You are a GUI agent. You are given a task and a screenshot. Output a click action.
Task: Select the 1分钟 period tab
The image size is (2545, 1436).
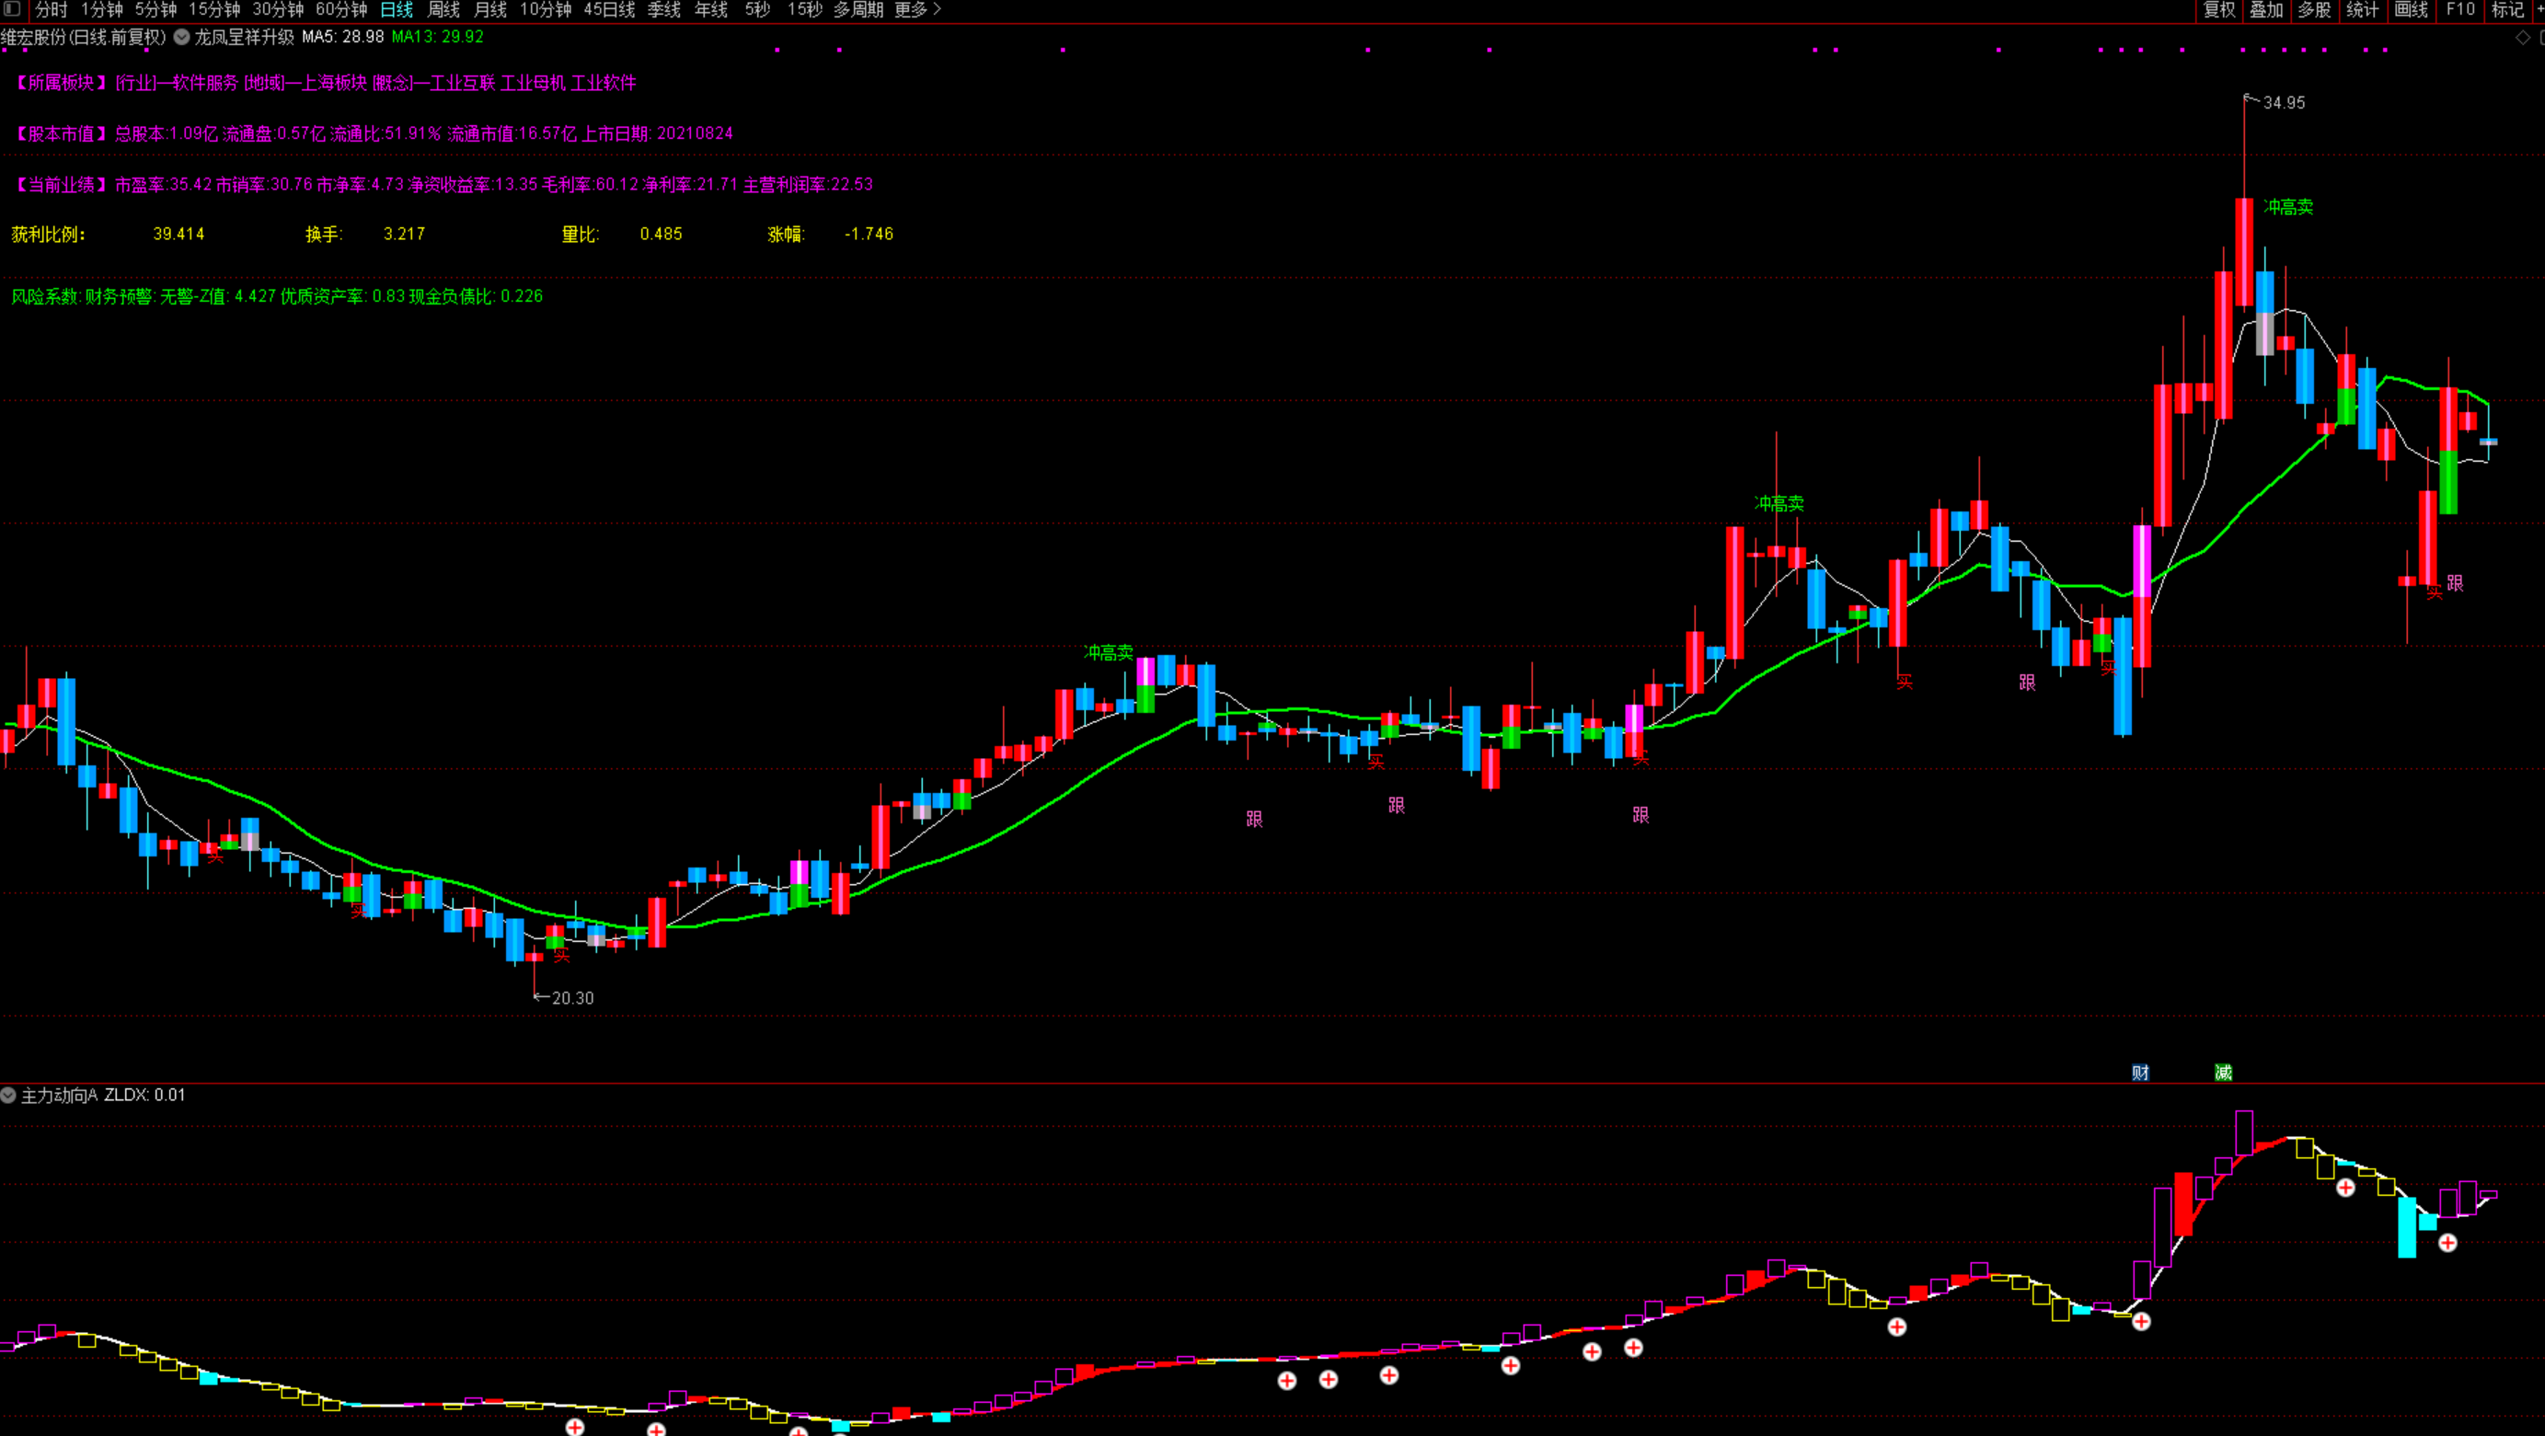click(102, 9)
